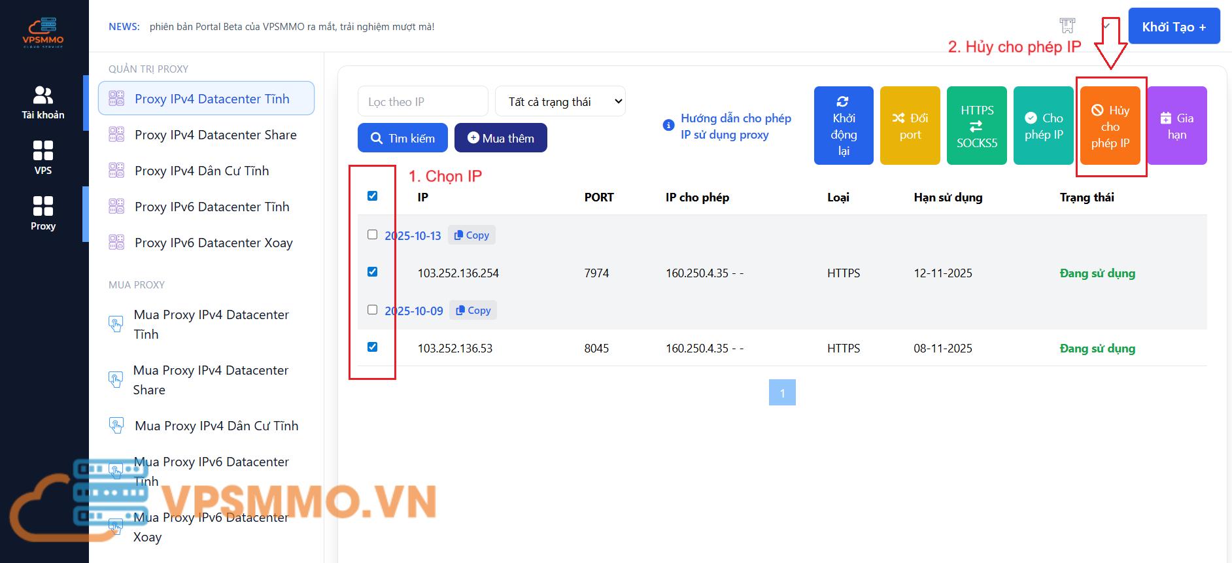Image resolution: width=1232 pixels, height=563 pixels.
Task: Click the Lọc theo IP filter field
Action: coord(422,101)
